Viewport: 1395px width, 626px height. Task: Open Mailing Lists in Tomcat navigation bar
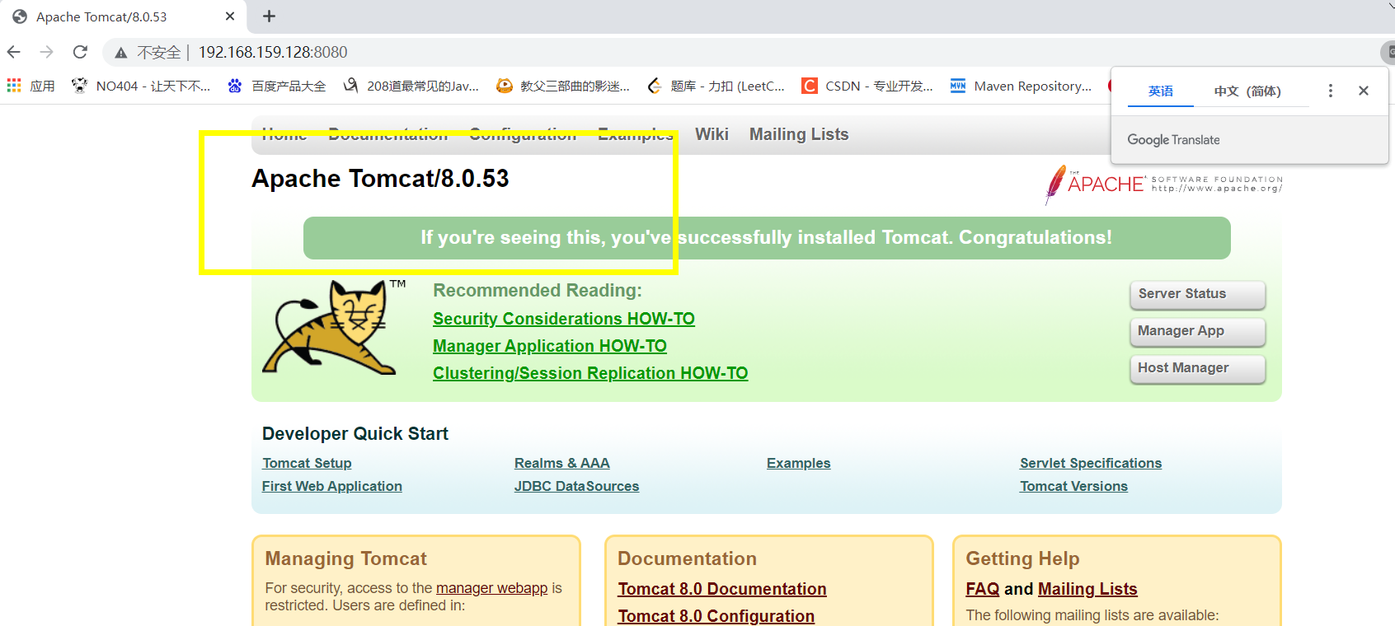click(799, 134)
